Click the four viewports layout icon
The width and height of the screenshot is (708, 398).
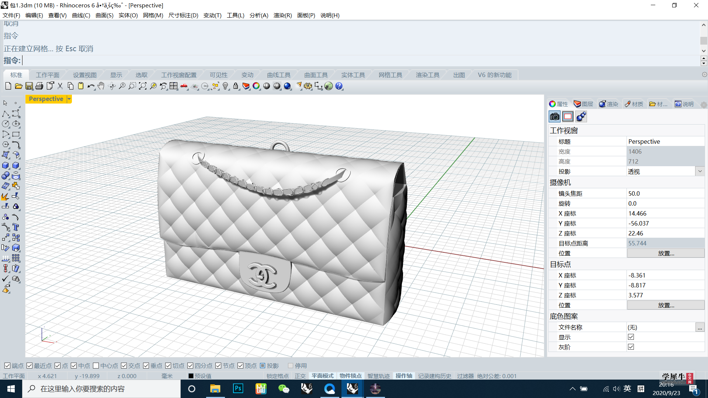click(x=174, y=86)
